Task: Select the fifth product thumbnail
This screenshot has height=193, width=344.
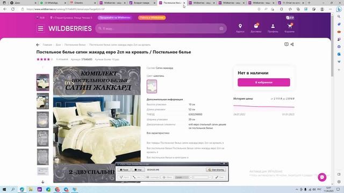Action: pos(43,157)
